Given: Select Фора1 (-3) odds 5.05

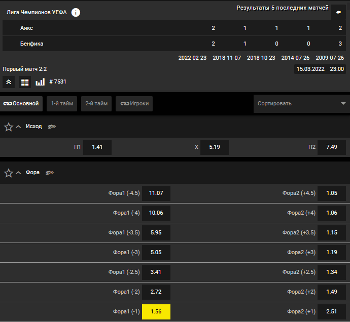Looking at the screenshot, I should click(x=156, y=253).
